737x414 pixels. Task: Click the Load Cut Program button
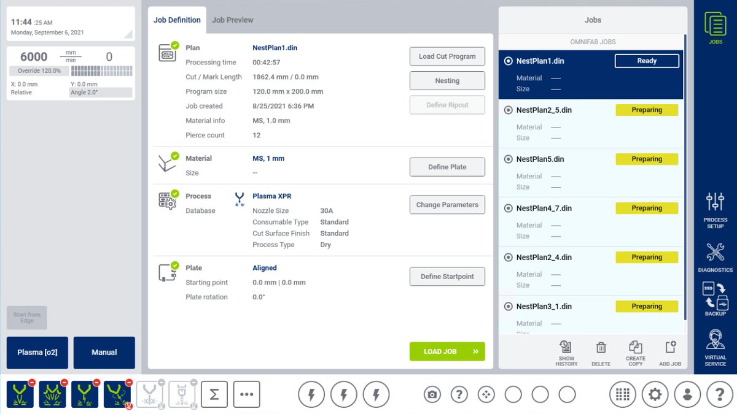[x=447, y=56]
